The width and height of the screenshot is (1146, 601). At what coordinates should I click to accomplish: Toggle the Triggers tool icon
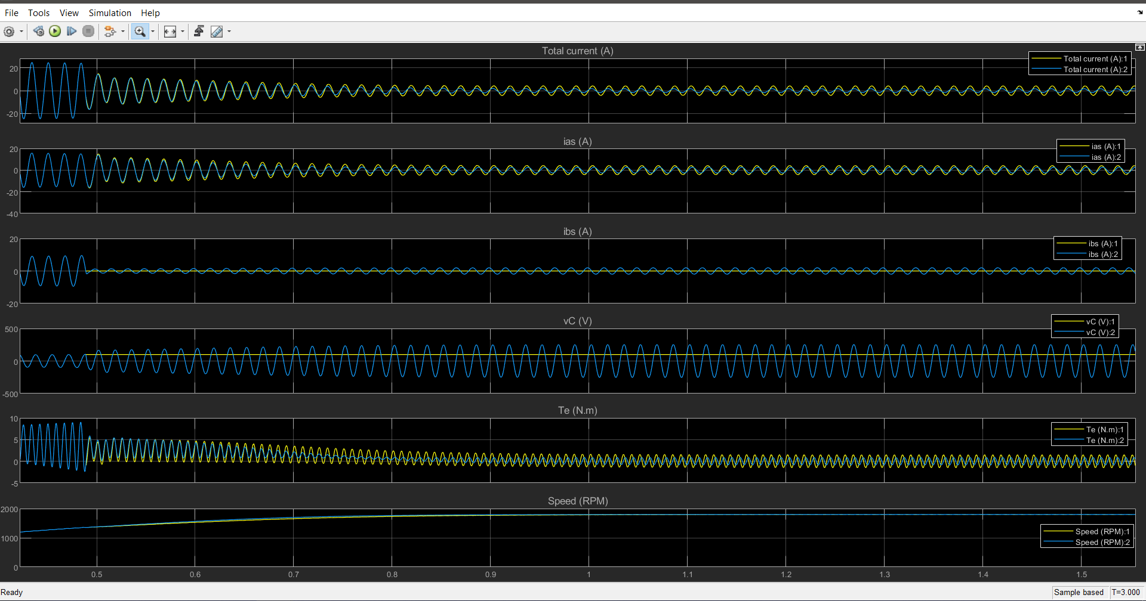(x=199, y=32)
